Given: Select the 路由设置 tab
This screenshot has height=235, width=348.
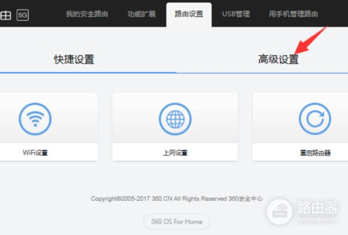Looking at the screenshot, I should coord(189,14).
